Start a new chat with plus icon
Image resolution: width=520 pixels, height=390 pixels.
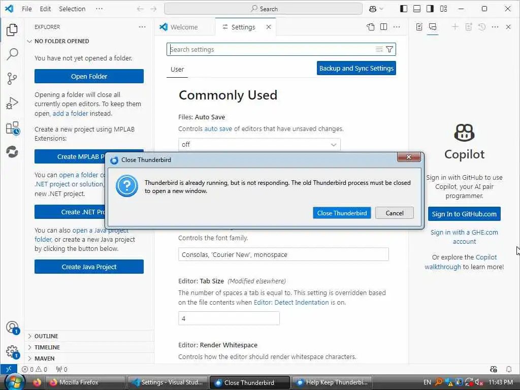[x=456, y=27]
